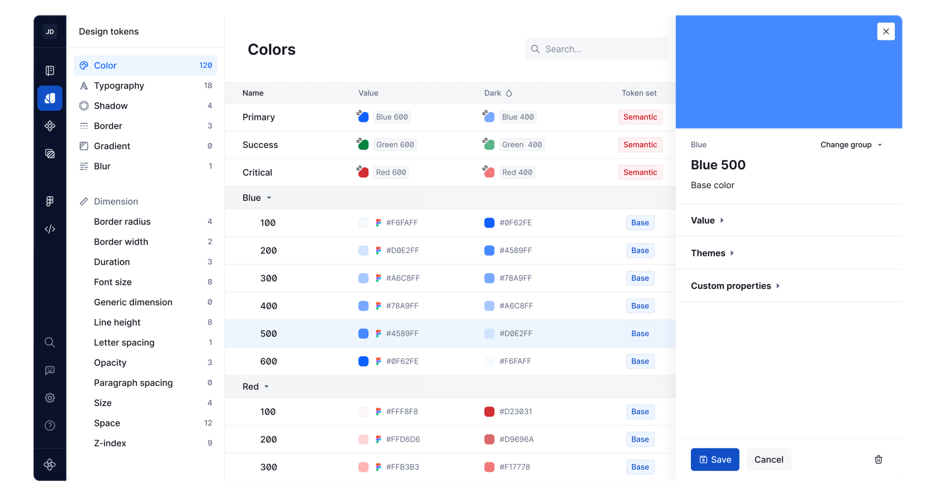Click the Figma icon in Blue 400 row

coord(378,306)
